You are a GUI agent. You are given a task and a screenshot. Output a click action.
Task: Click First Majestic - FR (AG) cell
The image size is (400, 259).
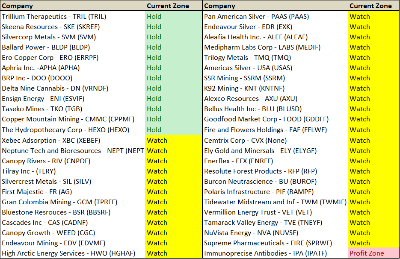[x=73, y=192]
